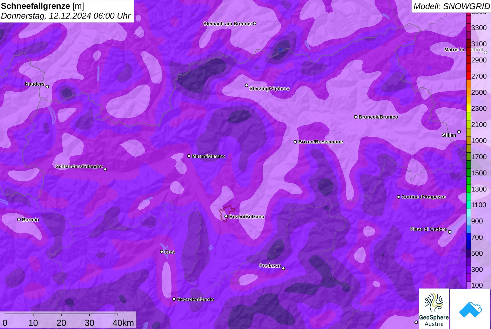The width and height of the screenshot is (491, 329).
Task: Click the 900 legend value
Action: [477, 221]
